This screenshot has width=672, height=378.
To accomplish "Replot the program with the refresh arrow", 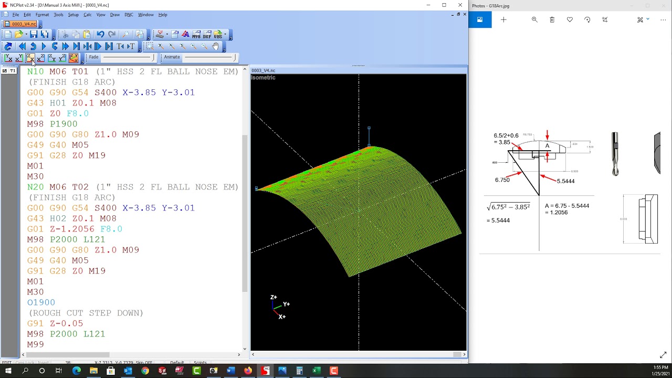I will click(8, 46).
